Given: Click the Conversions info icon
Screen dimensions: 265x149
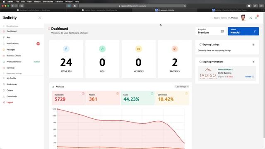Looking at the screenshot, I should 186,94.
